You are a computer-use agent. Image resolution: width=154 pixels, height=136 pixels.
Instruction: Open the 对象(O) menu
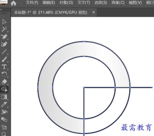[x=66, y=3]
